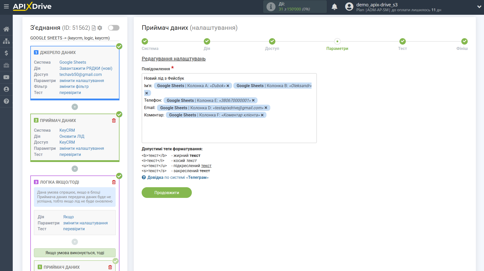This screenshot has width=484, height=271.
Task: Click logic block перевірити link
Action: pos(74,229)
